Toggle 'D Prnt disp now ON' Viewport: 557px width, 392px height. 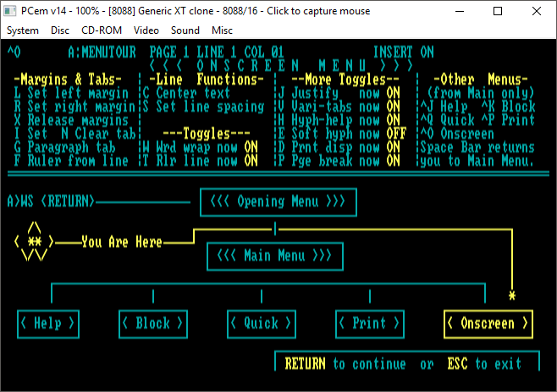[339, 147]
